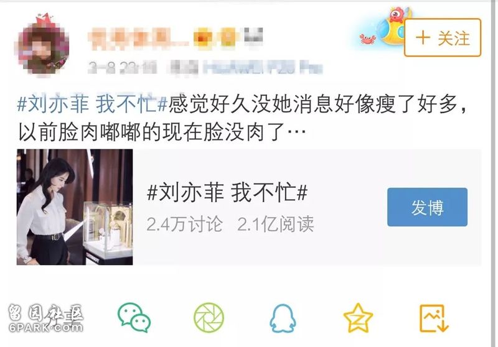Click the blurred post timestamp
498x347 pixels.
point(123,68)
